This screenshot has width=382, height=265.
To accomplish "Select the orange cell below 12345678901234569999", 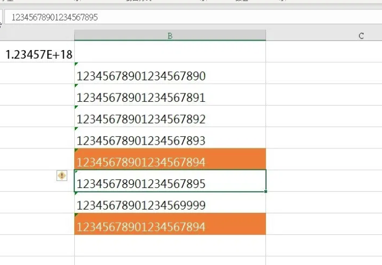I will click(170, 224).
